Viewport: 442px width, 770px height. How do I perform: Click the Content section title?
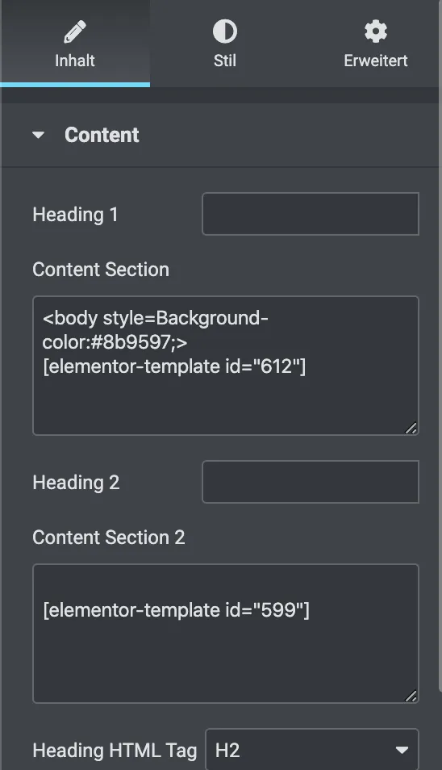(x=102, y=135)
